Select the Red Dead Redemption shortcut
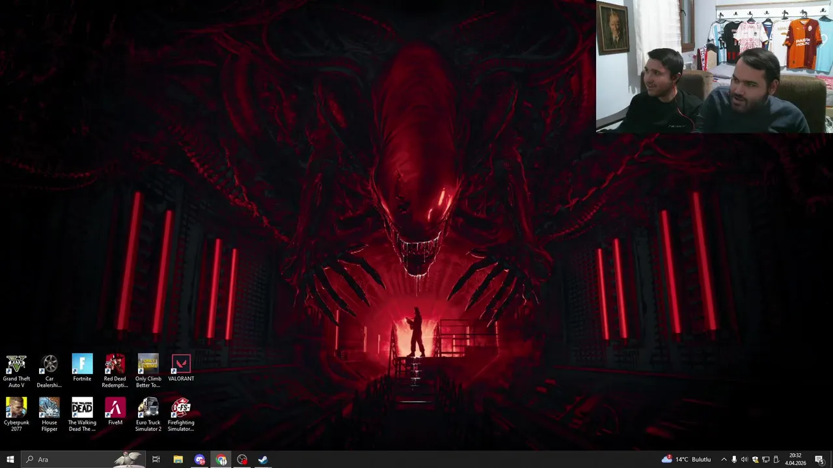 click(115, 371)
